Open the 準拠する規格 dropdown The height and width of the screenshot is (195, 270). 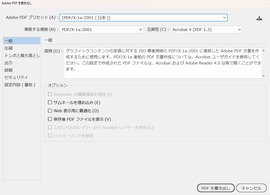pyautogui.click(x=102, y=30)
